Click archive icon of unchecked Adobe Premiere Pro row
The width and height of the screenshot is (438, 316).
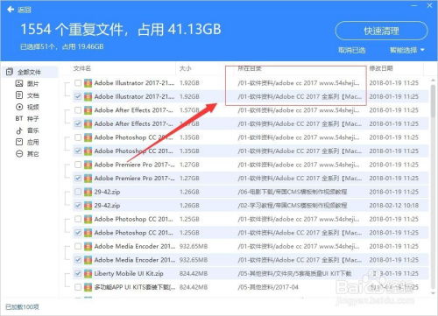[x=88, y=165]
